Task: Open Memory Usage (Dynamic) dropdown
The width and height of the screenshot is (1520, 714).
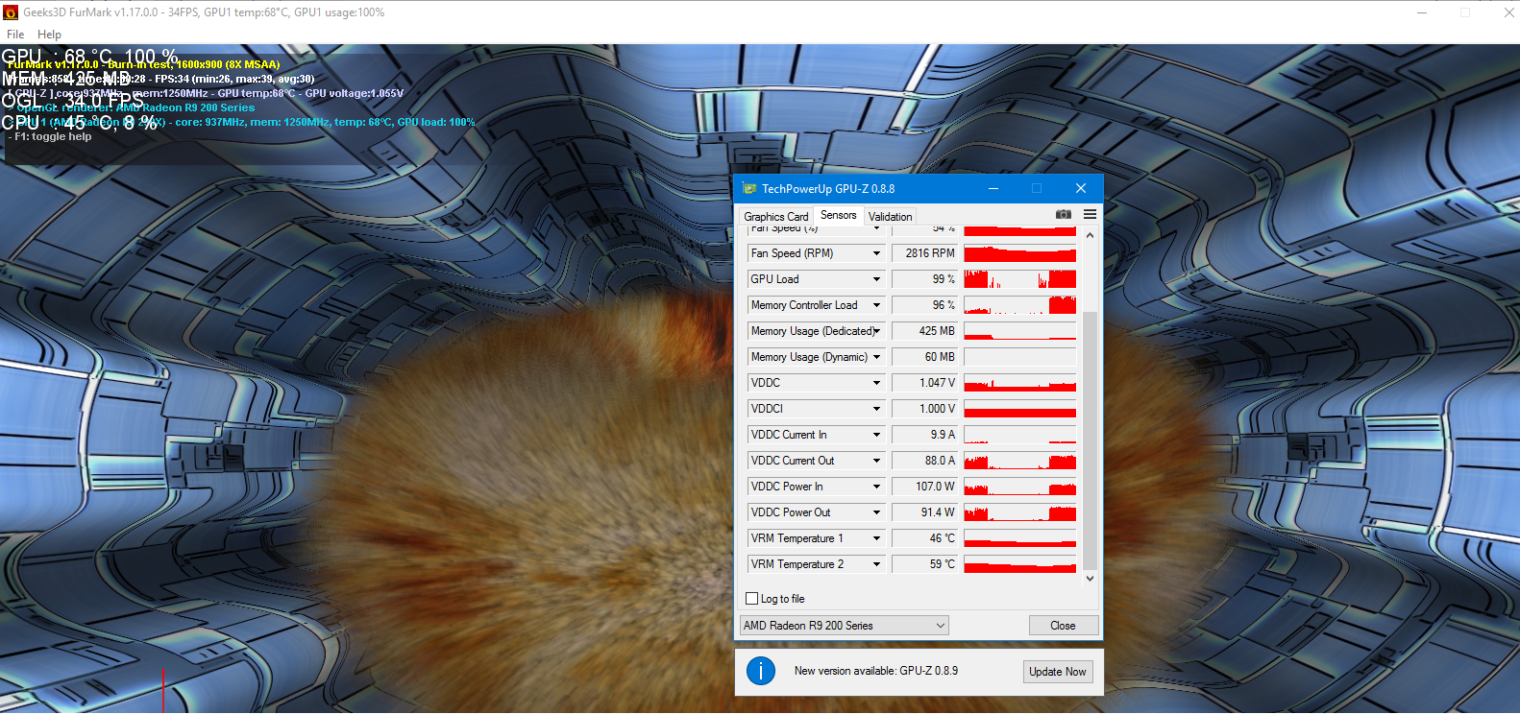Action: point(876,357)
